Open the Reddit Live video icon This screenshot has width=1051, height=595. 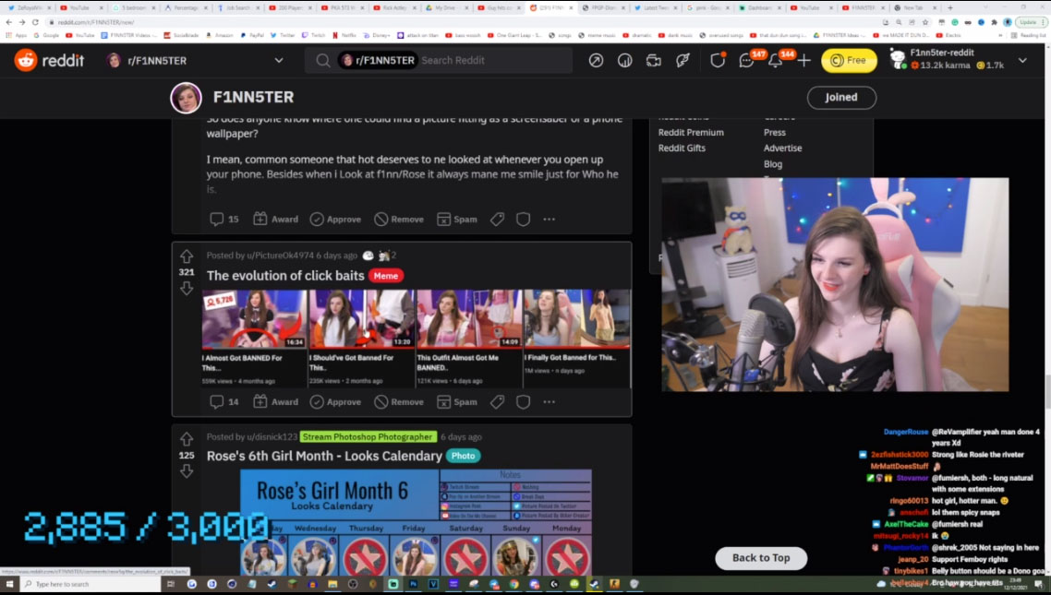click(654, 60)
